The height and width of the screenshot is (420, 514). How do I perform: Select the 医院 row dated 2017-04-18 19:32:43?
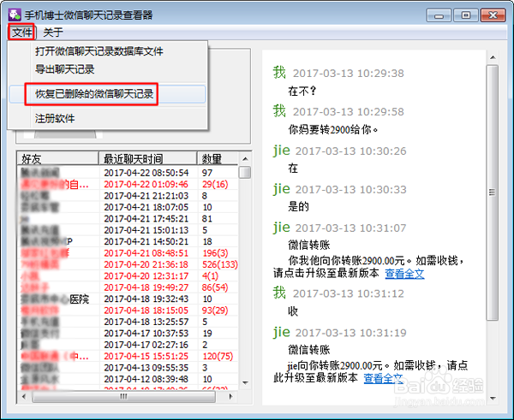pos(128,299)
